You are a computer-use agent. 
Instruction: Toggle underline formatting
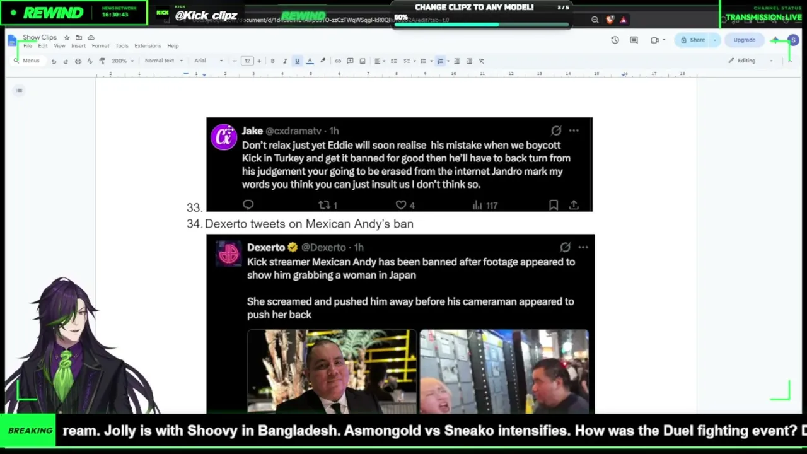coord(297,61)
